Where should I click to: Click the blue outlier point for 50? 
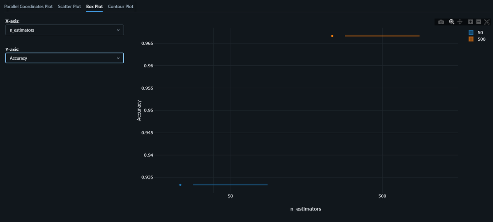coord(180,185)
